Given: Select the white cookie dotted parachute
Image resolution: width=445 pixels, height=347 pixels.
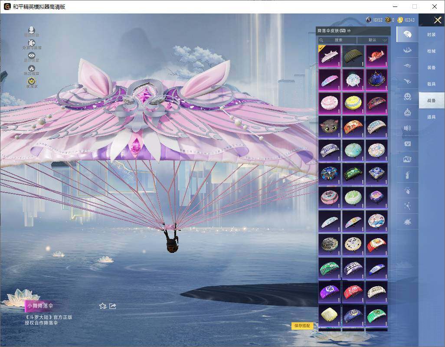Looking at the screenshot, I should click(x=353, y=245).
